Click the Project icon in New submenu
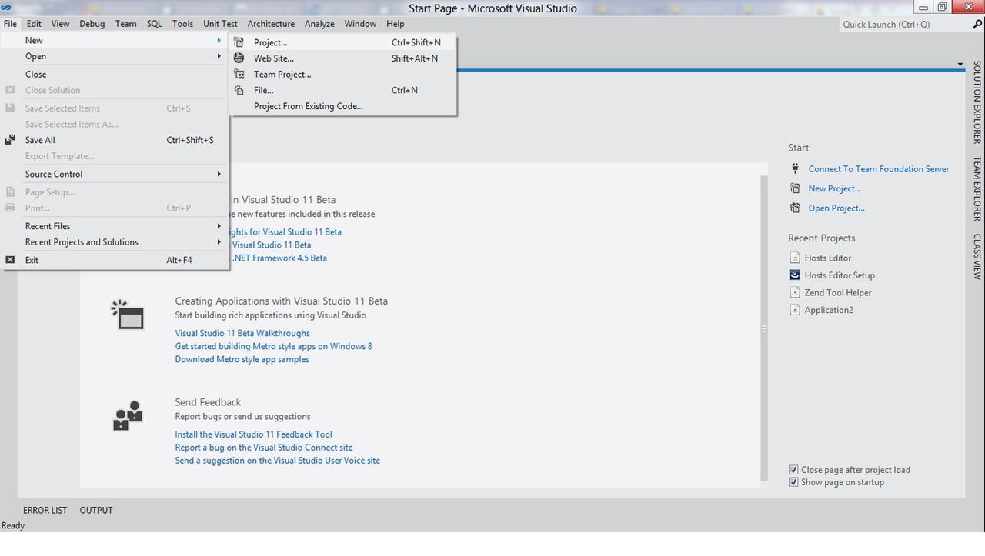This screenshot has height=556, width=985. click(x=239, y=42)
